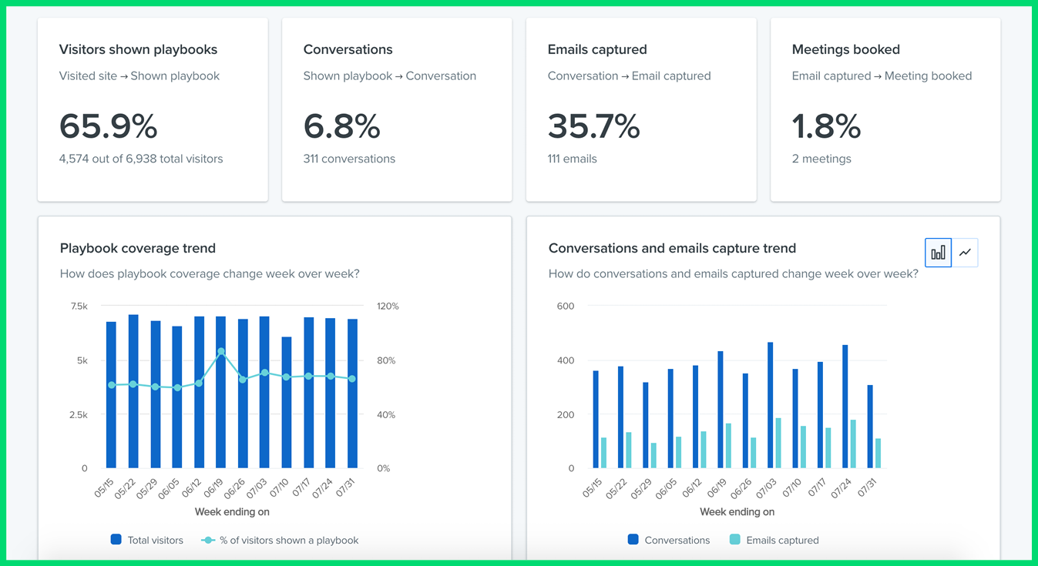Click the 7.5k axis label

(79, 306)
